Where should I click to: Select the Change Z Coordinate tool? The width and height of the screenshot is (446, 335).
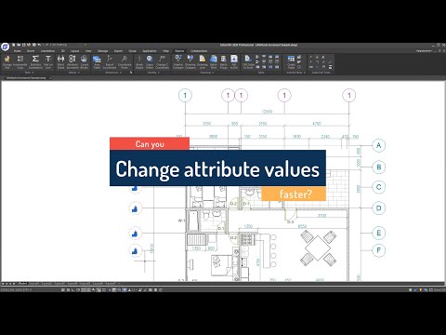coord(163,62)
